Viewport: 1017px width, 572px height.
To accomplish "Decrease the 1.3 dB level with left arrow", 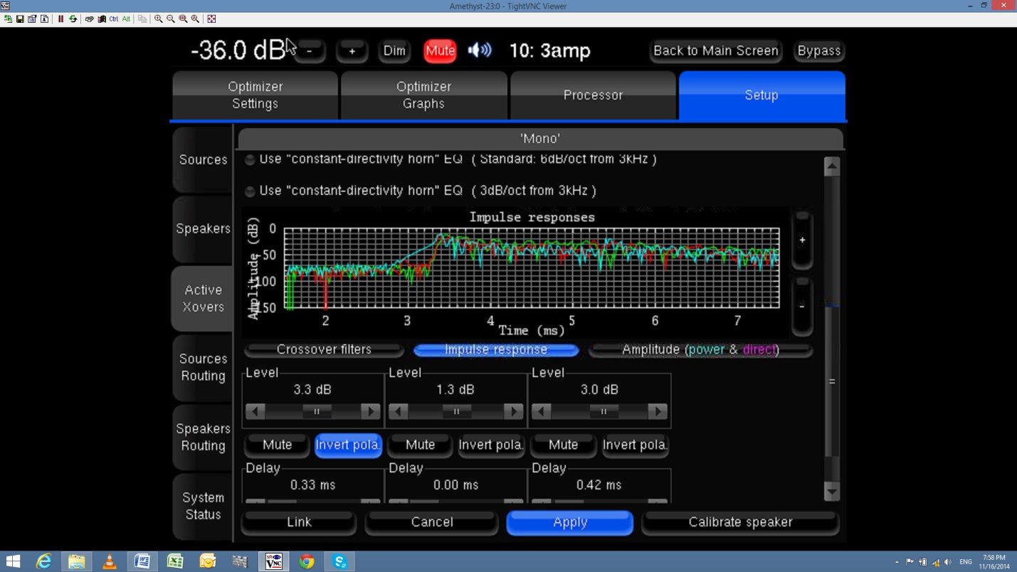I will pyautogui.click(x=399, y=411).
